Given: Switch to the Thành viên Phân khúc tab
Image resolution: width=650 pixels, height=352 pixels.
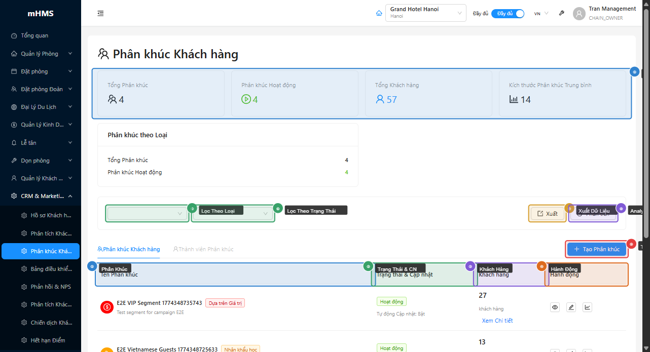Looking at the screenshot, I should coord(203,249).
